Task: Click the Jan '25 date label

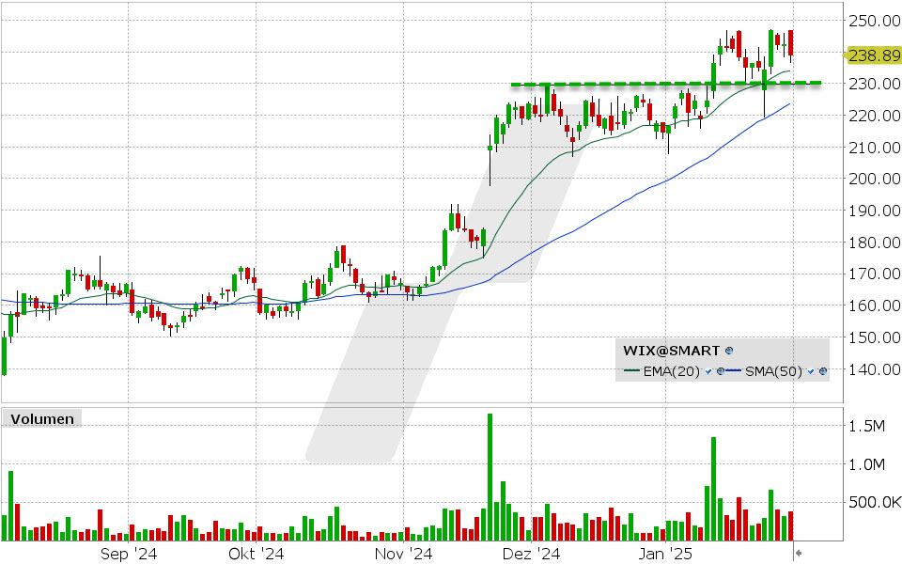Action: click(665, 554)
